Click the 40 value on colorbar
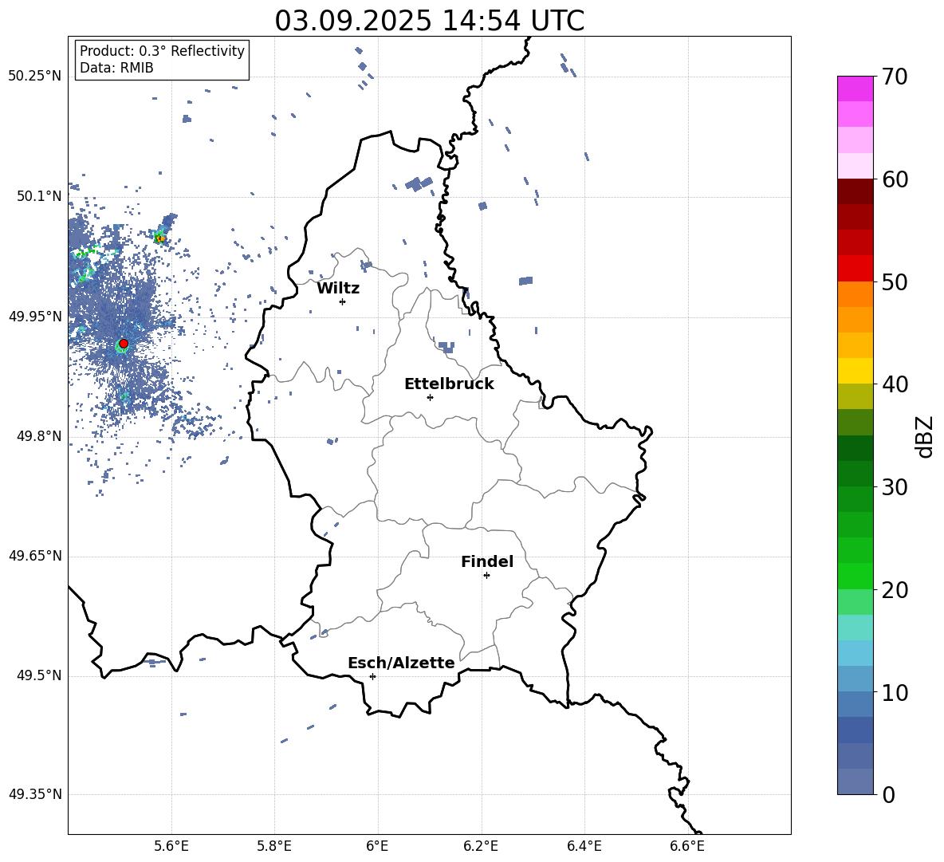 click(895, 384)
